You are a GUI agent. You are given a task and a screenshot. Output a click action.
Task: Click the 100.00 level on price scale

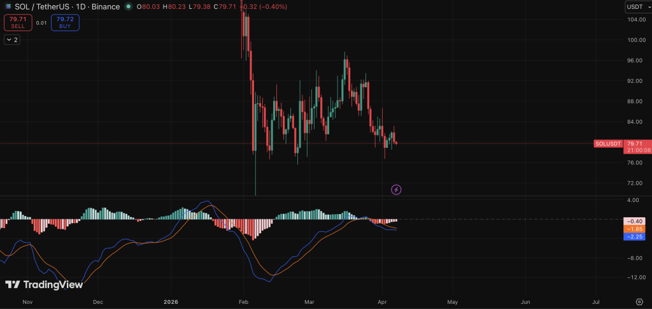[634, 40]
